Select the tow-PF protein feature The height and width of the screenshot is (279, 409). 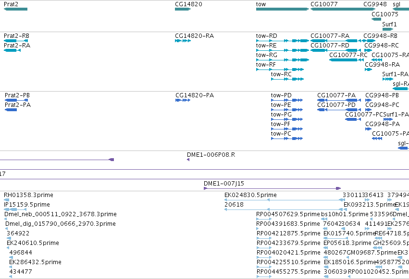(x=287, y=129)
